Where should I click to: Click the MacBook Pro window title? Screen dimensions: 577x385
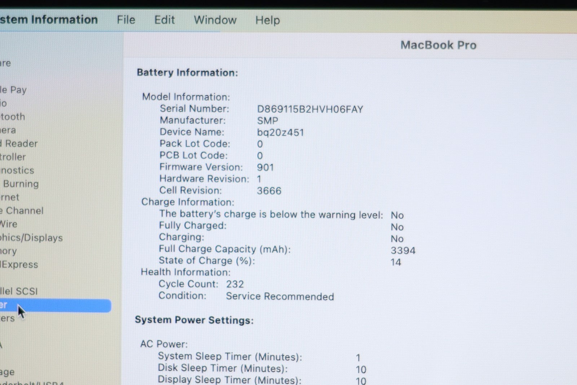(439, 45)
